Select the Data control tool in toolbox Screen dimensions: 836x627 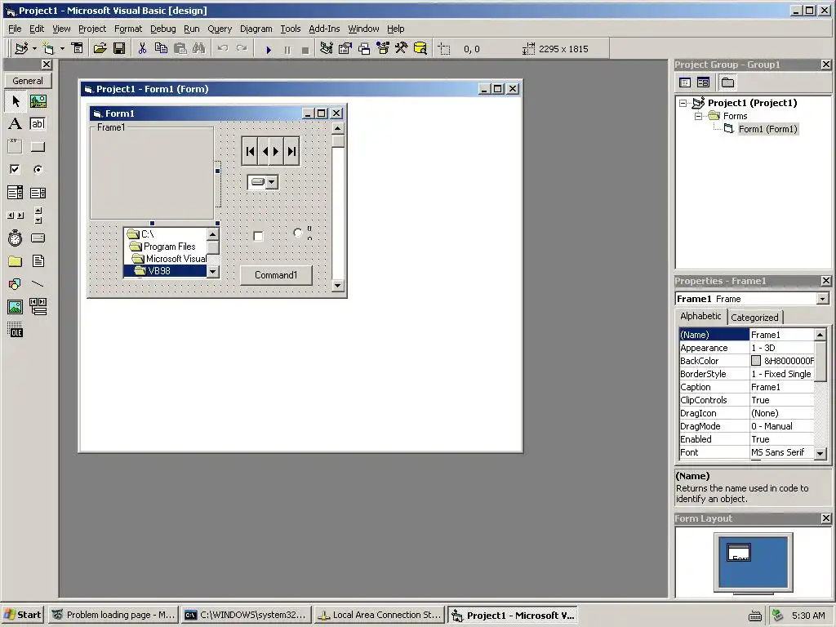click(x=38, y=307)
